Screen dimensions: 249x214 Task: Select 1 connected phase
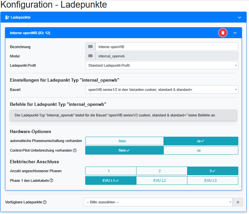[111, 171]
